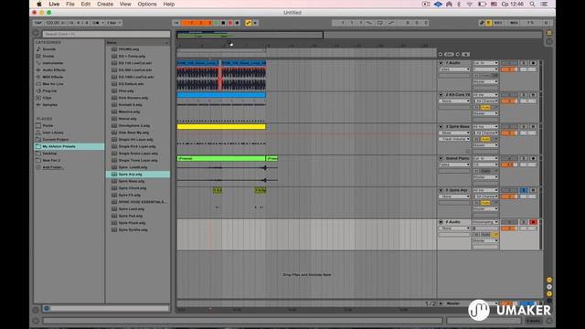585x329 pixels.
Task: Toggle the 1 Audio track activator
Action: point(509,63)
